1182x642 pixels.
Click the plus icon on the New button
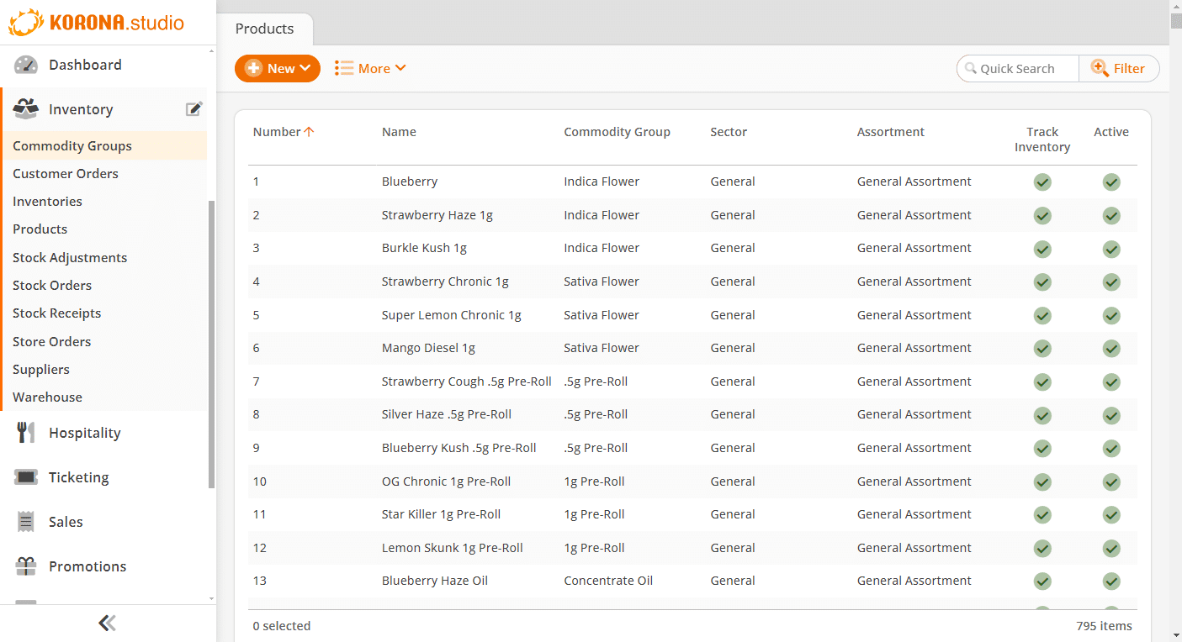point(253,69)
